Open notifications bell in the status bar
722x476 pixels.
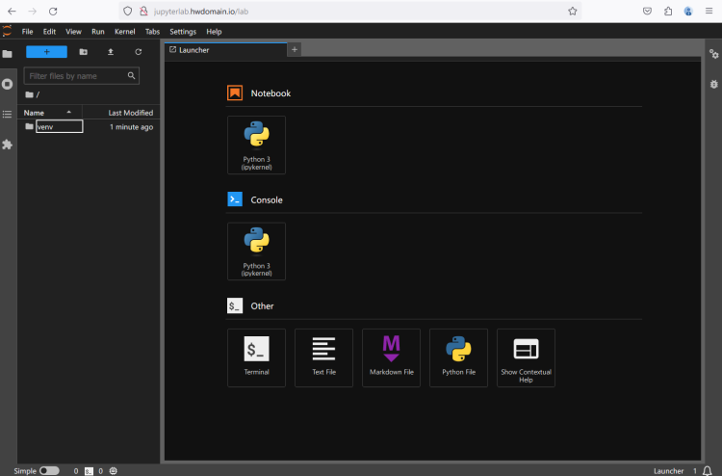(x=708, y=470)
